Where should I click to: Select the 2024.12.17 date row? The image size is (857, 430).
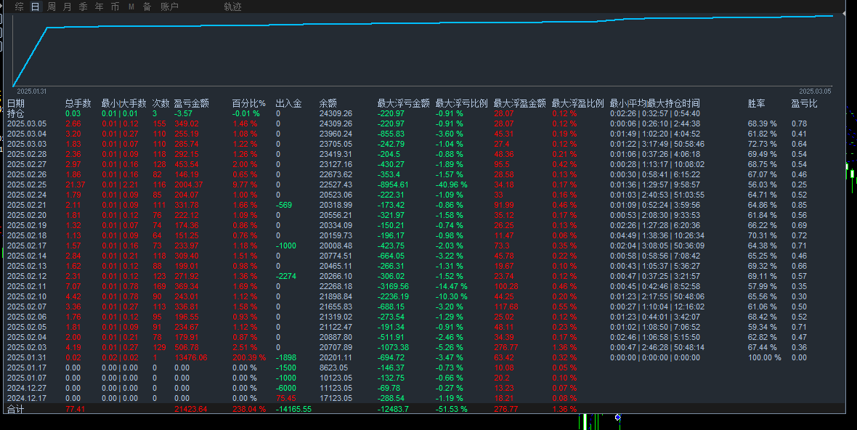27,398
